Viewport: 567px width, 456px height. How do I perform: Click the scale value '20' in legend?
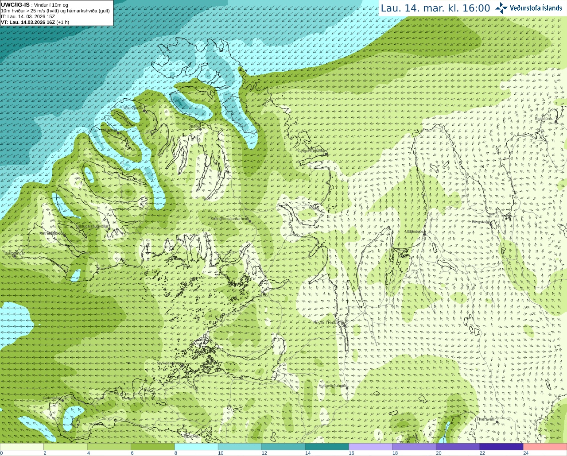[x=439, y=453]
